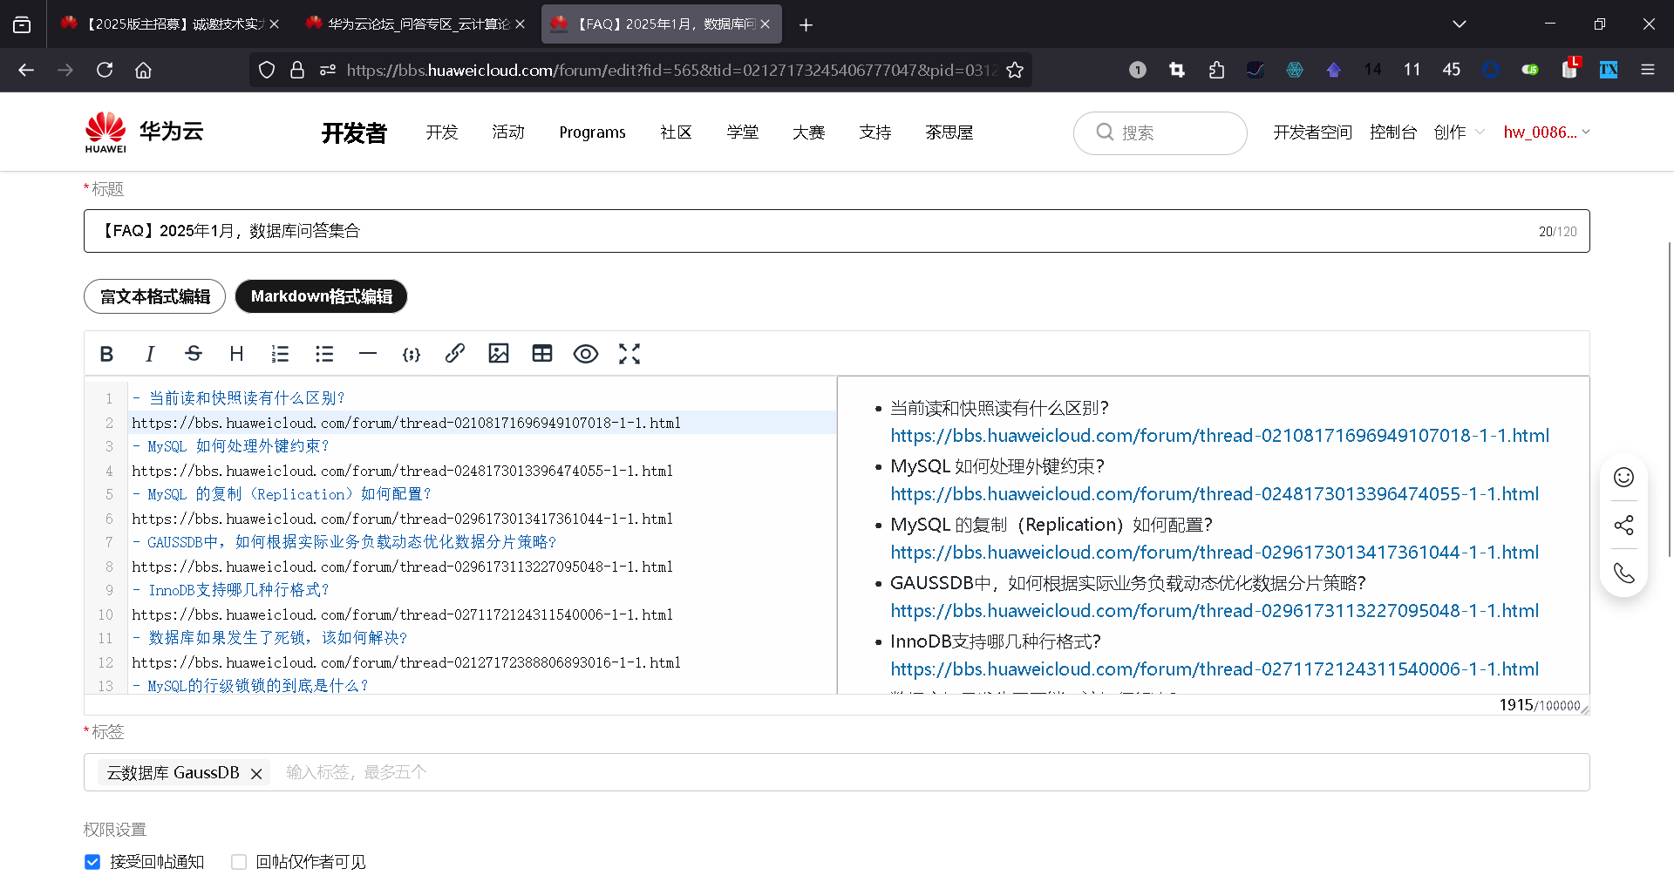The width and height of the screenshot is (1674, 889).
Task: Click the 搜索 search box
Action: click(x=1160, y=132)
